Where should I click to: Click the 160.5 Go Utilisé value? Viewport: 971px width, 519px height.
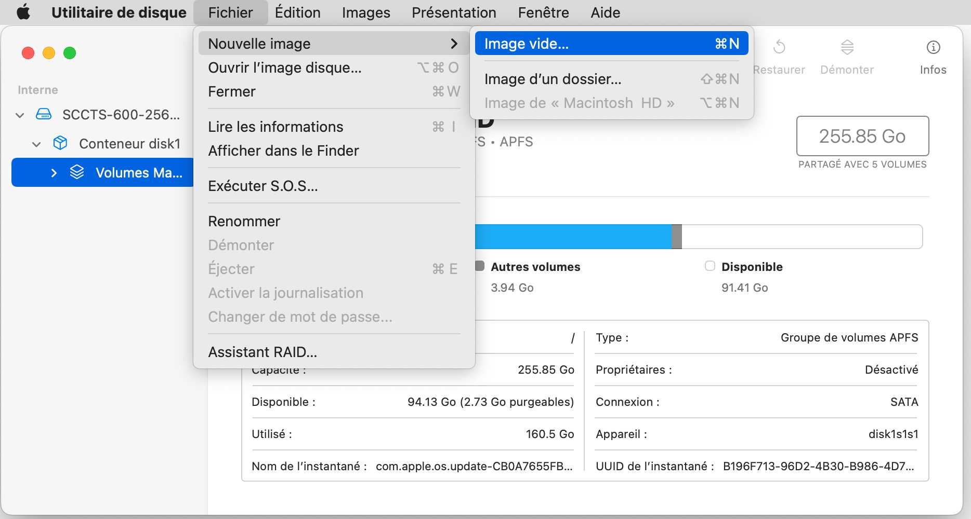point(550,434)
